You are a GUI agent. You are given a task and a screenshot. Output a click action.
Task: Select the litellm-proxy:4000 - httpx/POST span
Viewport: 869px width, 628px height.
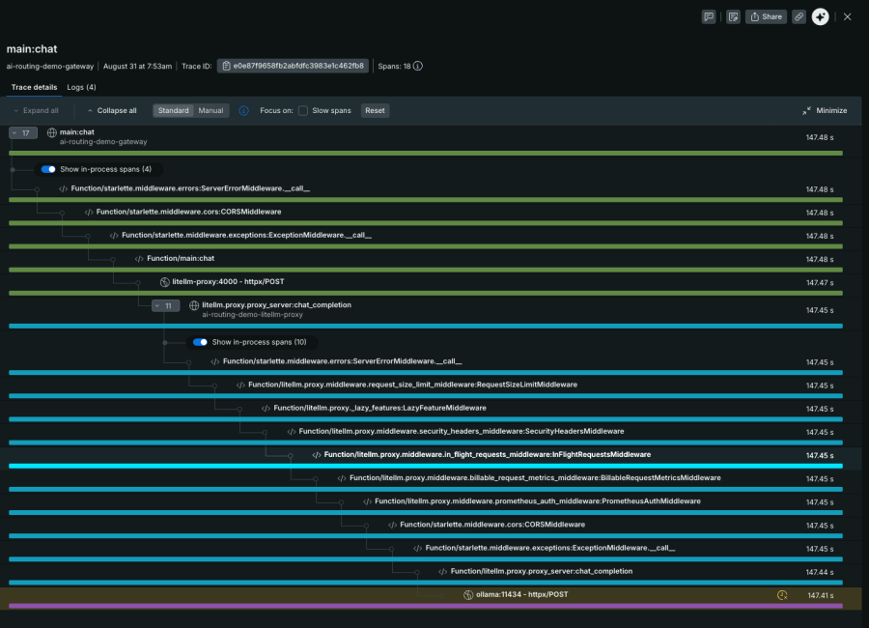(x=228, y=282)
